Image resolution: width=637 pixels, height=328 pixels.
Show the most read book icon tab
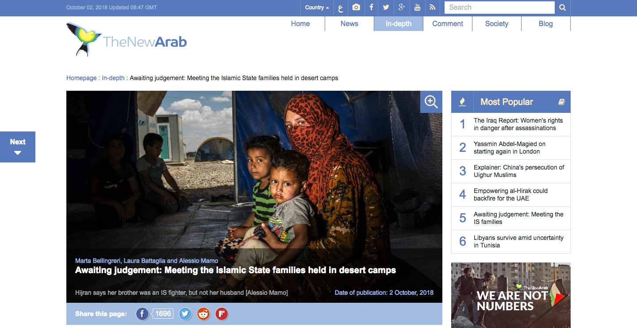[x=561, y=102]
